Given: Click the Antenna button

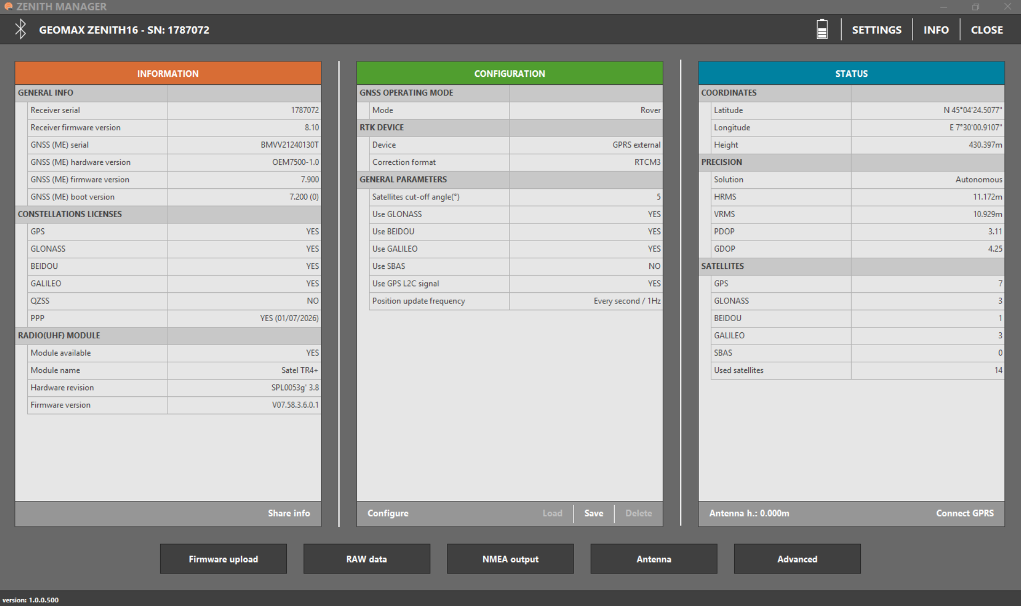Looking at the screenshot, I should pos(654,559).
